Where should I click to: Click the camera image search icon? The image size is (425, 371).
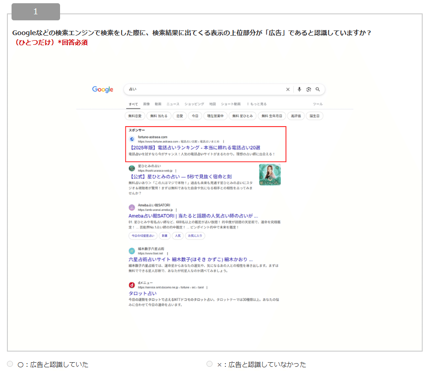point(309,90)
